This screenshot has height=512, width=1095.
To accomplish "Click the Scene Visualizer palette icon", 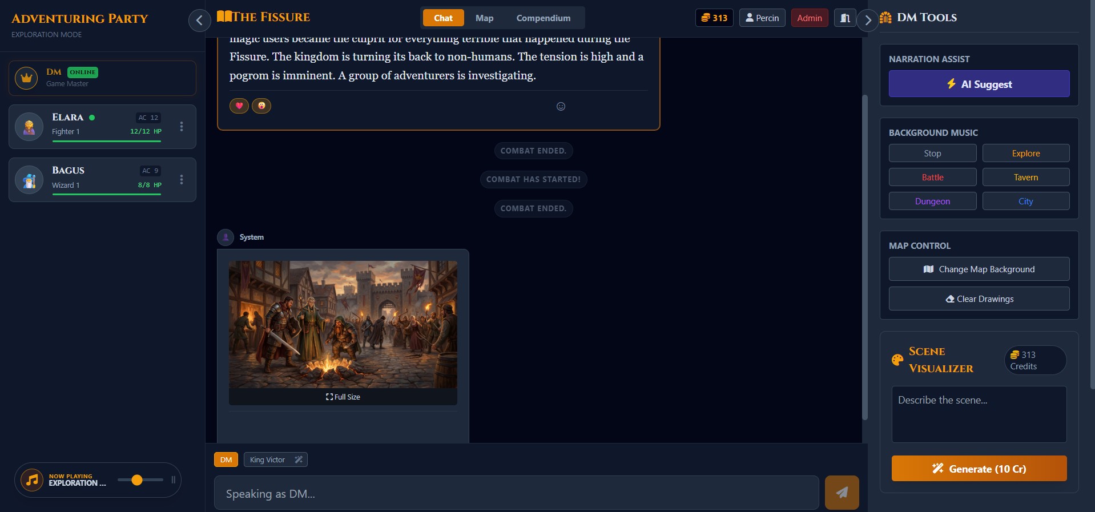I will [897, 360].
